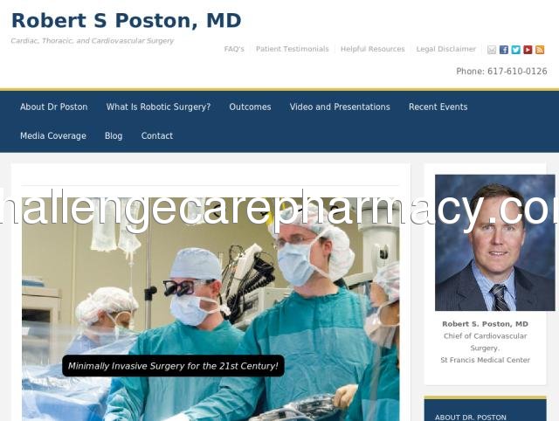Click the Robert S Poston, MD site title

pyautogui.click(x=127, y=20)
